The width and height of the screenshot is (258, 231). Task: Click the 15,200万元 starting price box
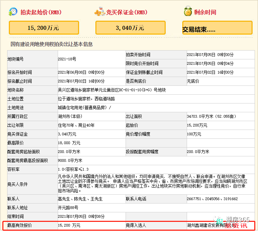pyautogui.click(x=44, y=27)
